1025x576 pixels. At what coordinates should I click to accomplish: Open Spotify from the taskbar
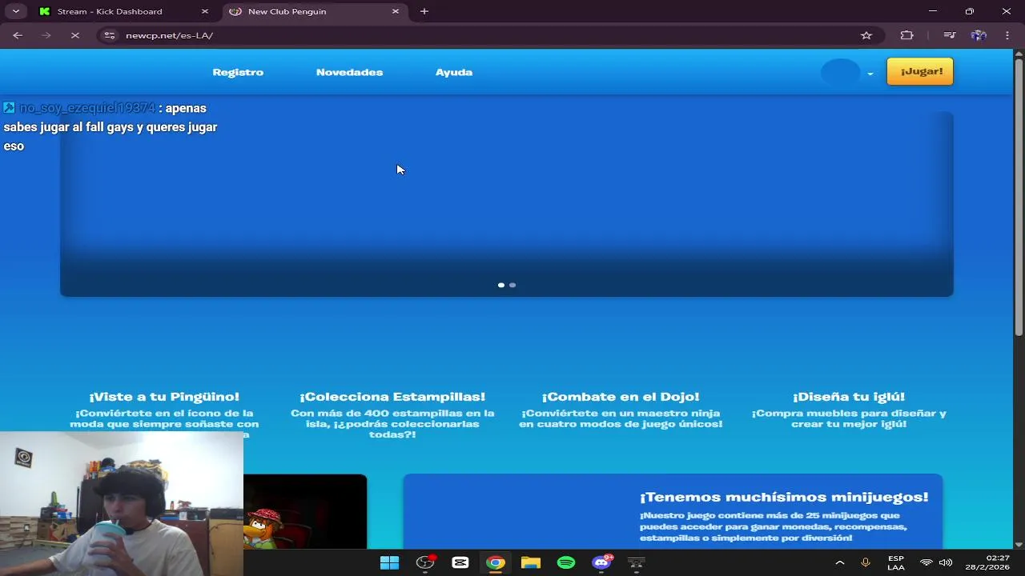(x=566, y=562)
